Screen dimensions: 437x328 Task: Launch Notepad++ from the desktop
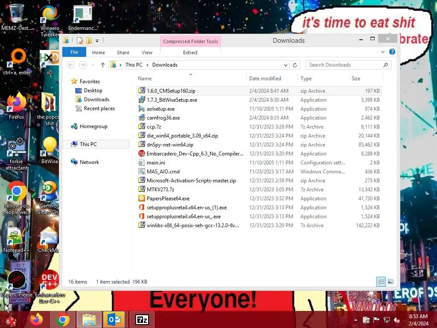click(16, 239)
